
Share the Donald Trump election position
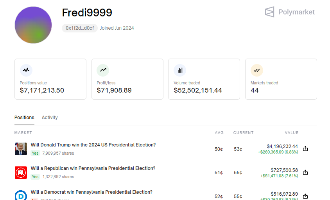coord(306,149)
